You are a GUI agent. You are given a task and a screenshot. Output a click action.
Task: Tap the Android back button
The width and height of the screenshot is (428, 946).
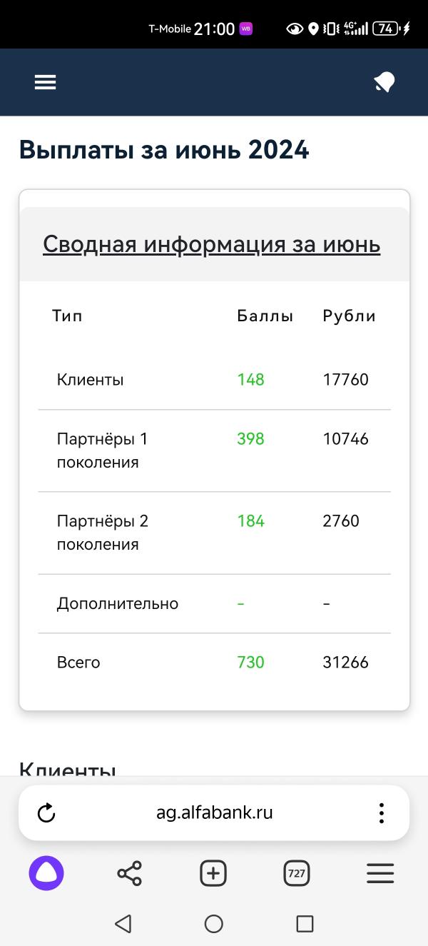[x=123, y=924]
